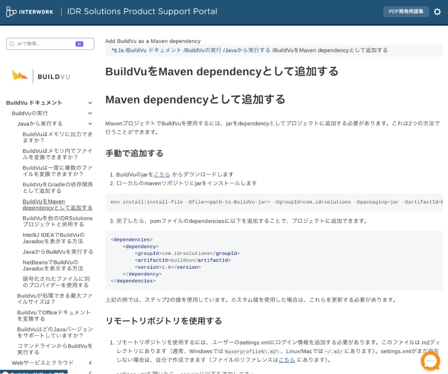Collapse the BuildVu ドキュメント section

pos(90,103)
